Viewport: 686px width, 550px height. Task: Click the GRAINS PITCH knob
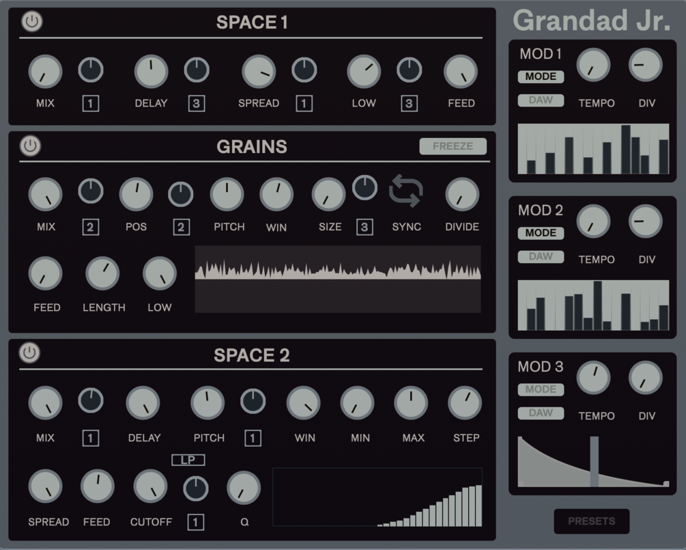pos(227,195)
